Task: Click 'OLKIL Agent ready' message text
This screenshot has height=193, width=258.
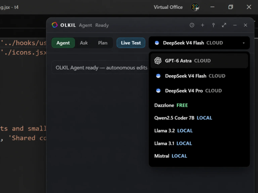Action: click(101, 68)
